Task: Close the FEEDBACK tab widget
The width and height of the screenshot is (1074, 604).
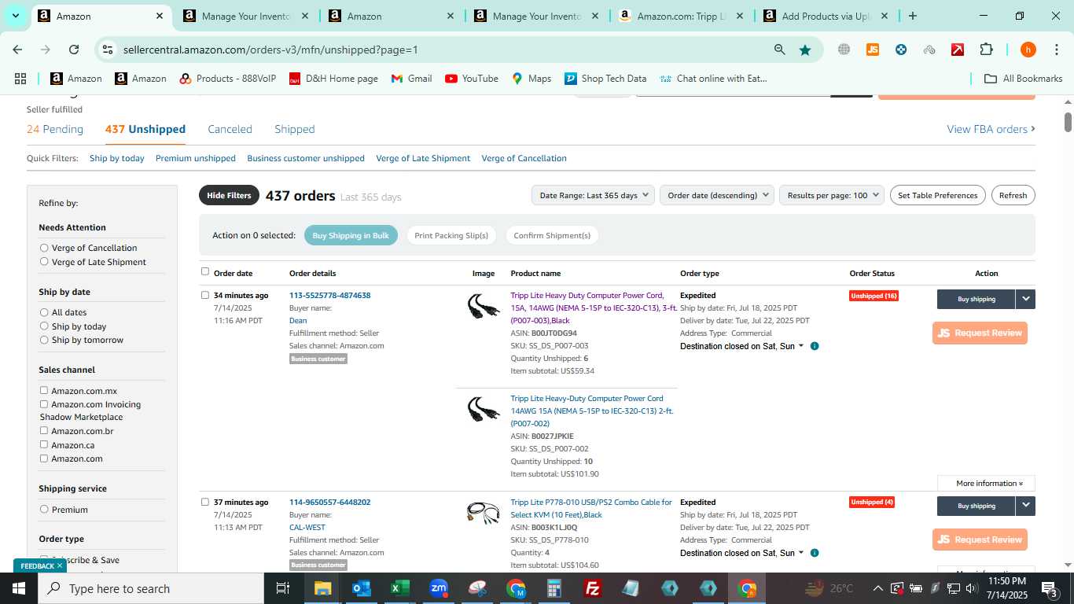Action: [x=60, y=565]
